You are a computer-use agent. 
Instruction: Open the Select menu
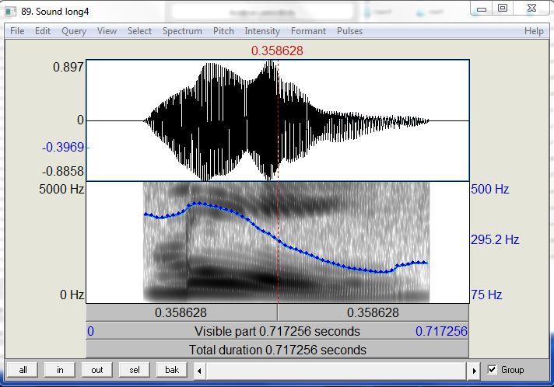pyautogui.click(x=139, y=31)
